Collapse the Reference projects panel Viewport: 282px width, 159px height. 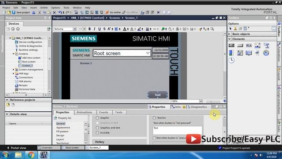pyautogui.click(x=7, y=100)
